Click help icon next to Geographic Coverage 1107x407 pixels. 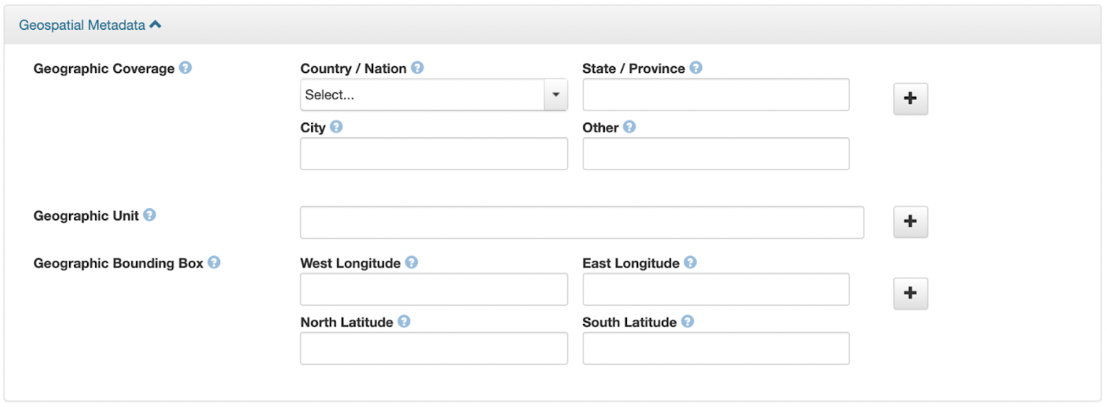click(185, 68)
